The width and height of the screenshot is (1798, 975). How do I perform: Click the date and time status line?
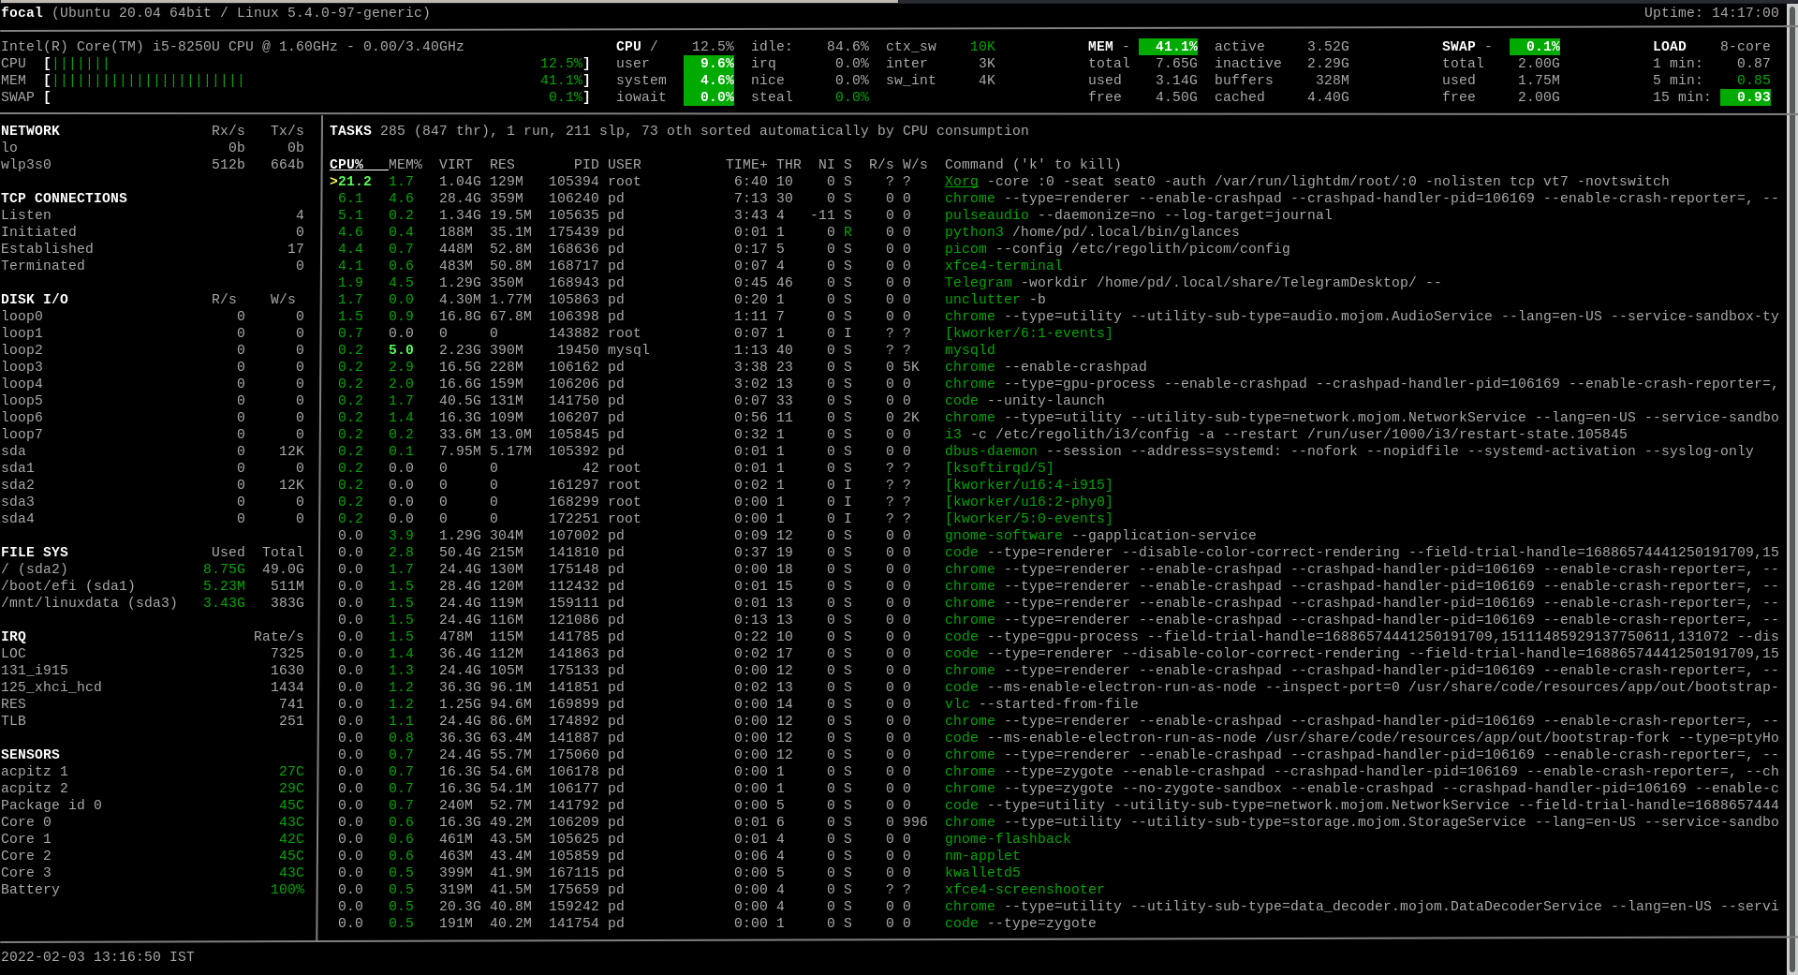click(97, 957)
